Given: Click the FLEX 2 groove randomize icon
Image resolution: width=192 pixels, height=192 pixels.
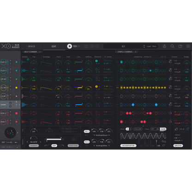Looking at the screenshot, I should (170, 61).
